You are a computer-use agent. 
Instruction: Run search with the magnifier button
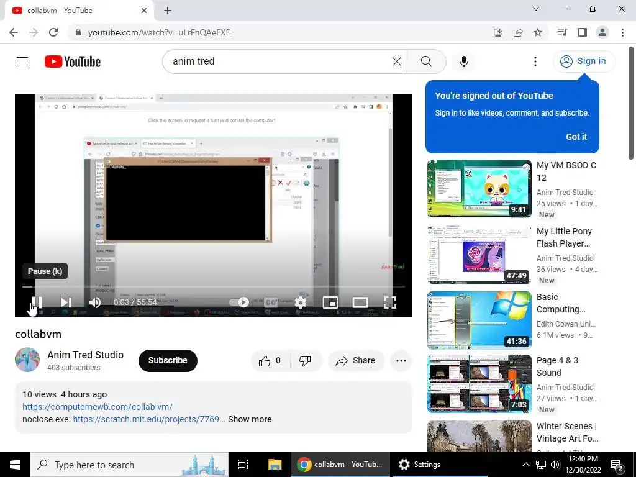pyautogui.click(x=426, y=61)
